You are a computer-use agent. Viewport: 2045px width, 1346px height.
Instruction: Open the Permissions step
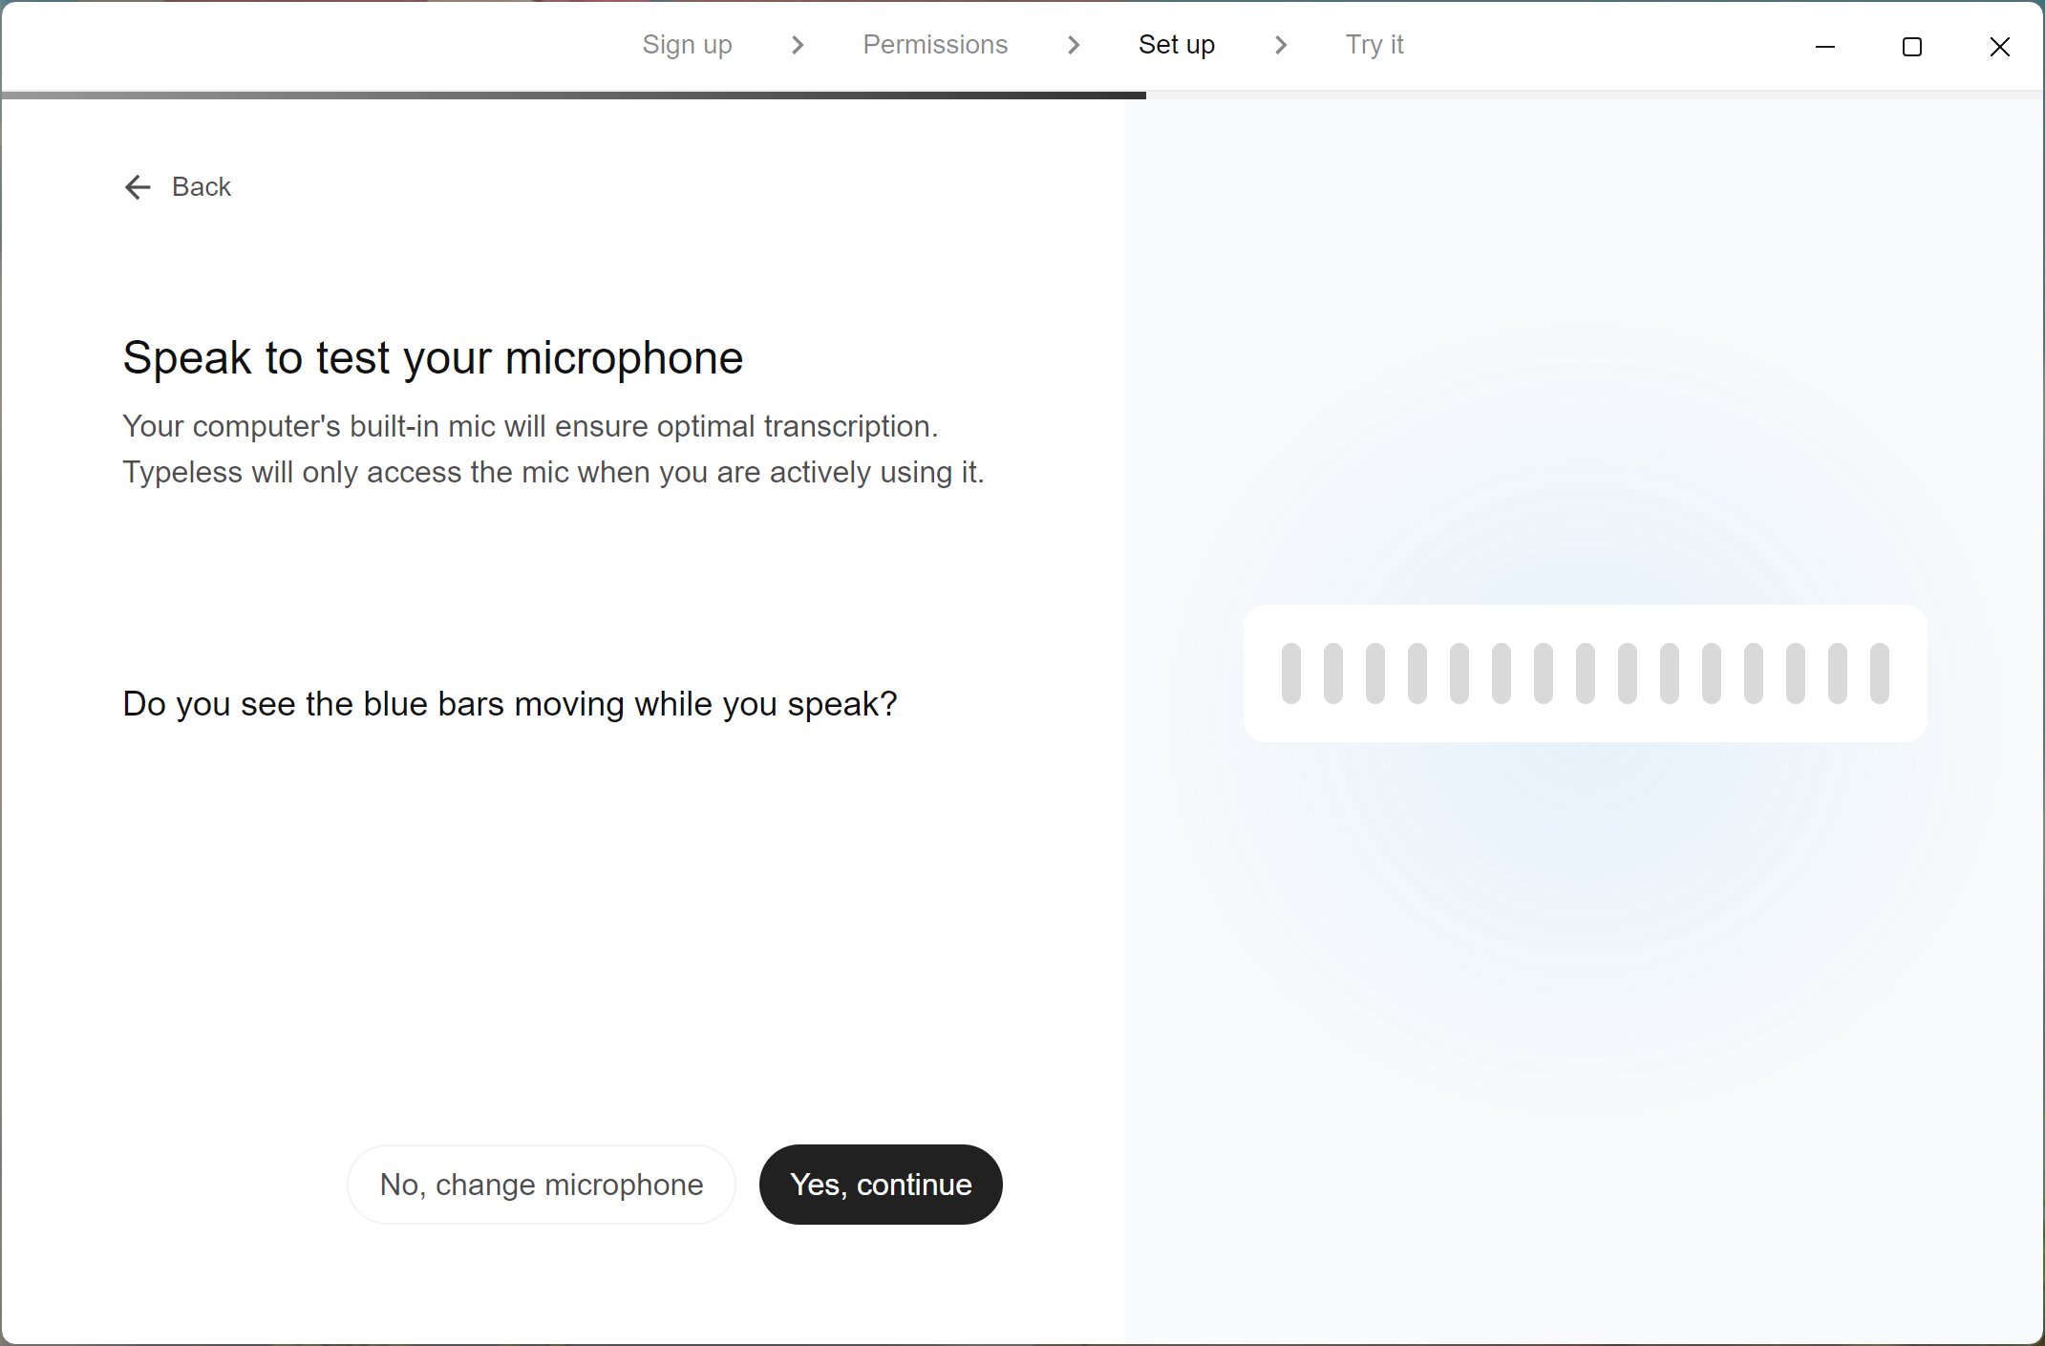[934, 45]
